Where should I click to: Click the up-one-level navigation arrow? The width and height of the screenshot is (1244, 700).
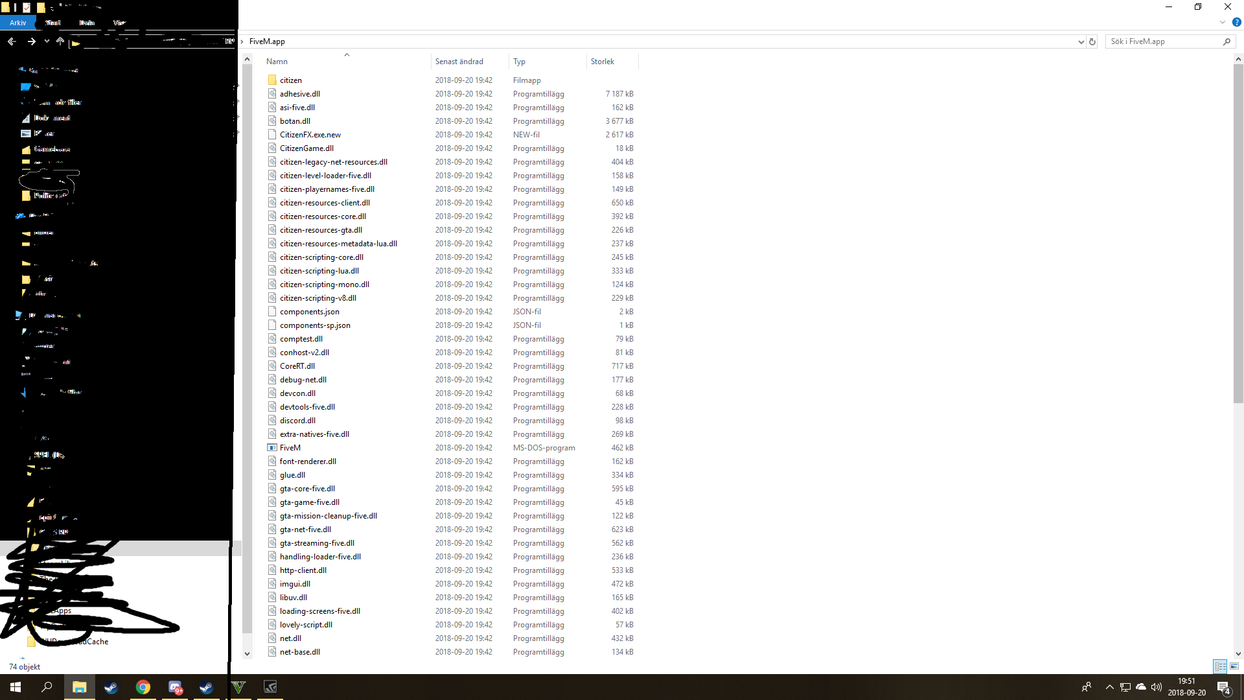click(x=60, y=41)
